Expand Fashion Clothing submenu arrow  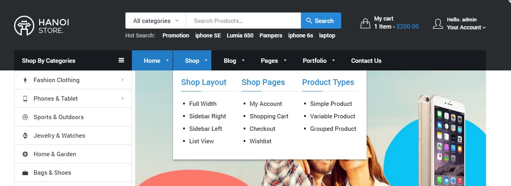122,80
